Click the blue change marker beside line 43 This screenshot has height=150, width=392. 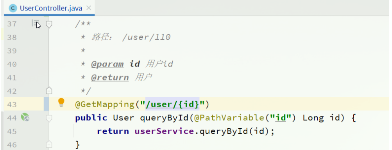[x=47, y=104]
